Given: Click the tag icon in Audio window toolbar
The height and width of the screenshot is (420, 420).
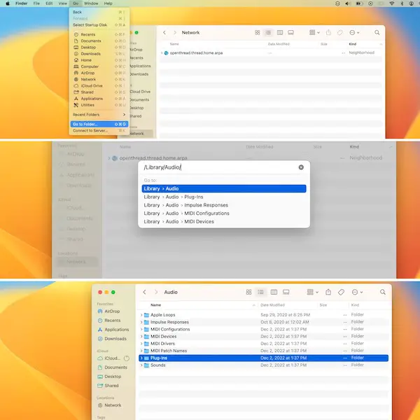Looking at the screenshot, I should [x=341, y=292].
